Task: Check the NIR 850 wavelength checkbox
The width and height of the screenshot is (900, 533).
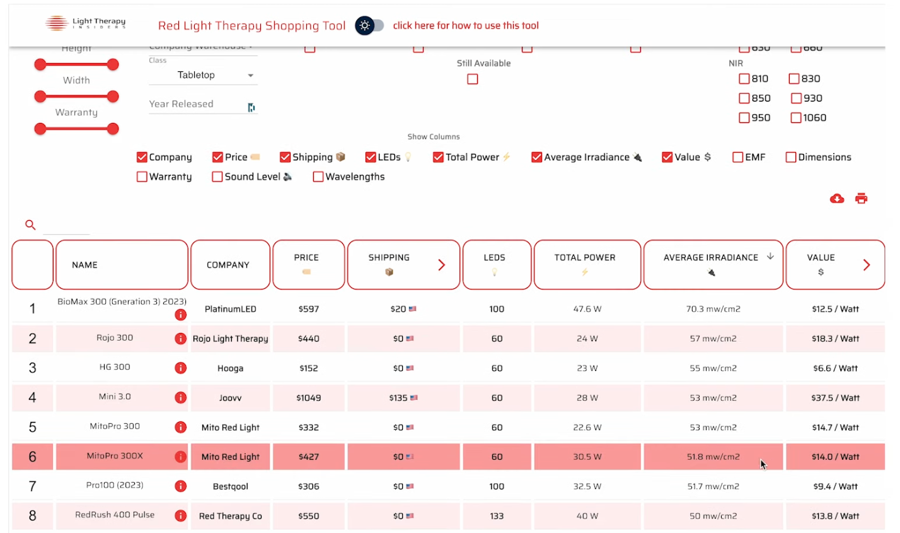Action: (x=744, y=98)
